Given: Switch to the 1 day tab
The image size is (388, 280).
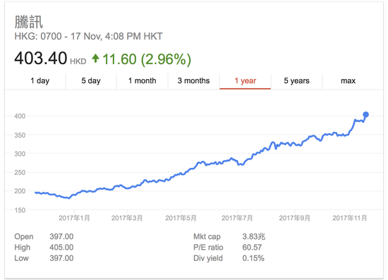Looking at the screenshot, I should (40, 80).
